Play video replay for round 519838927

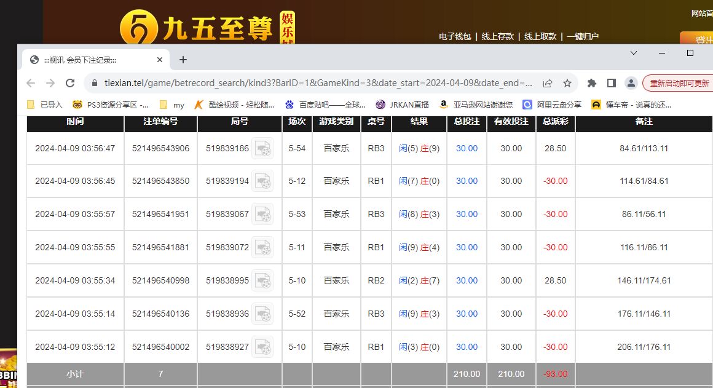pyautogui.click(x=263, y=347)
